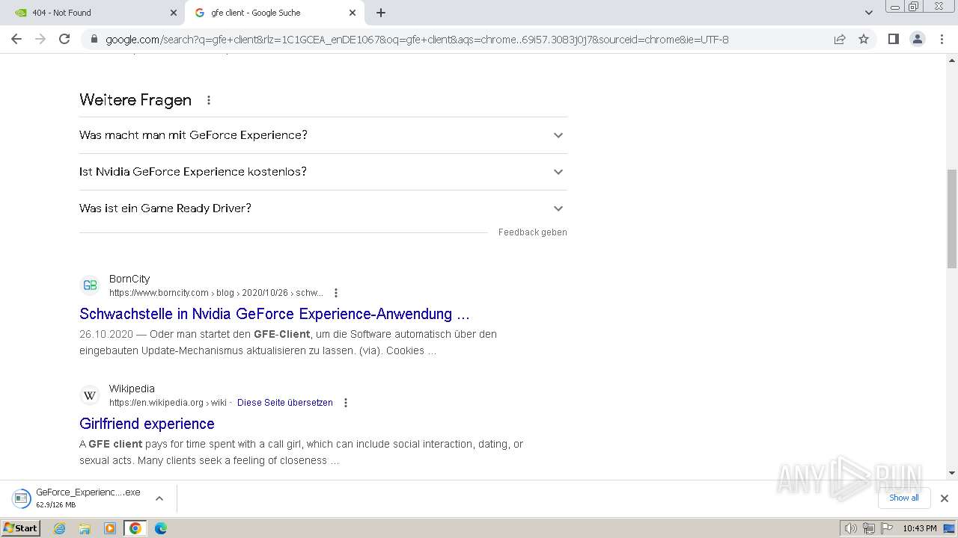The width and height of the screenshot is (958, 538).
Task: Open the tab search dropdown arrow
Action: 868,13
